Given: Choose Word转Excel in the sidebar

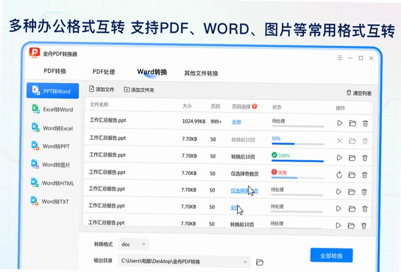Looking at the screenshot, I should click(x=53, y=128).
